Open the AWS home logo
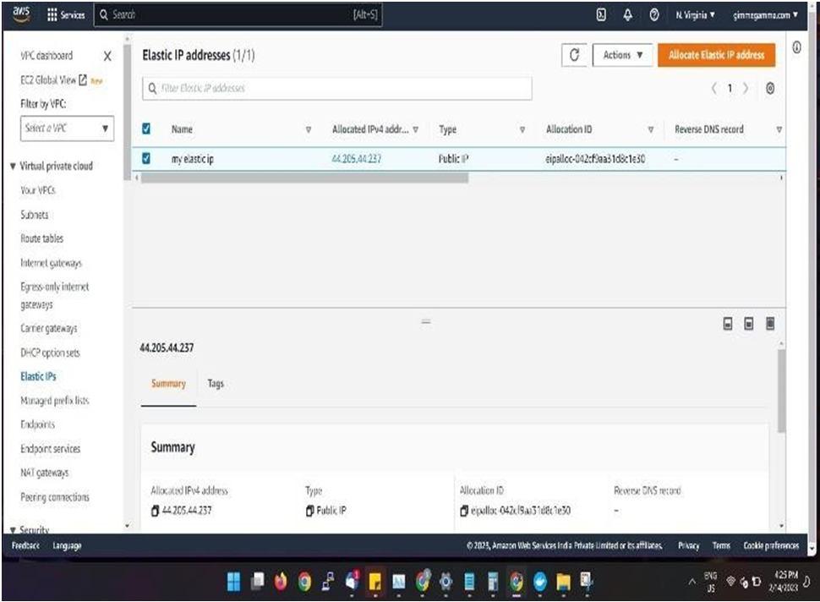This screenshot has height=602, width=820. 21,14
